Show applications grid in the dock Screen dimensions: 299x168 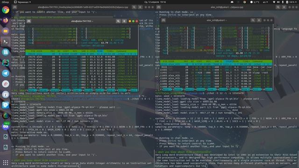click(x=6, y=163)
